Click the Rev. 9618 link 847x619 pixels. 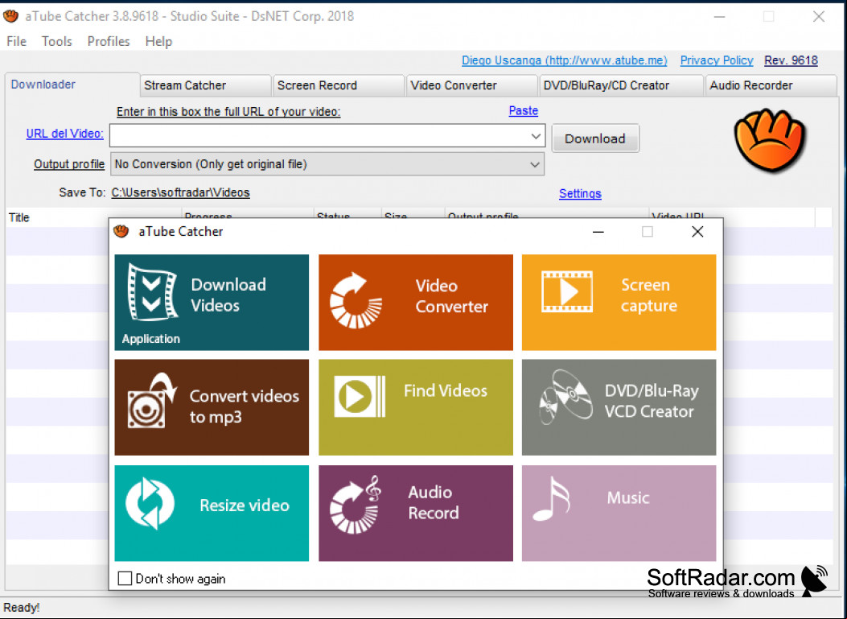[791, 60]
